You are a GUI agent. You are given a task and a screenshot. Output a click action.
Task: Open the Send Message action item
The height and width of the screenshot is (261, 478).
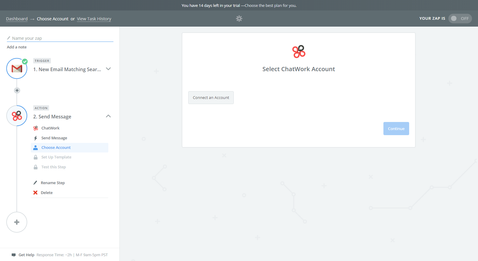pos(69,138)
